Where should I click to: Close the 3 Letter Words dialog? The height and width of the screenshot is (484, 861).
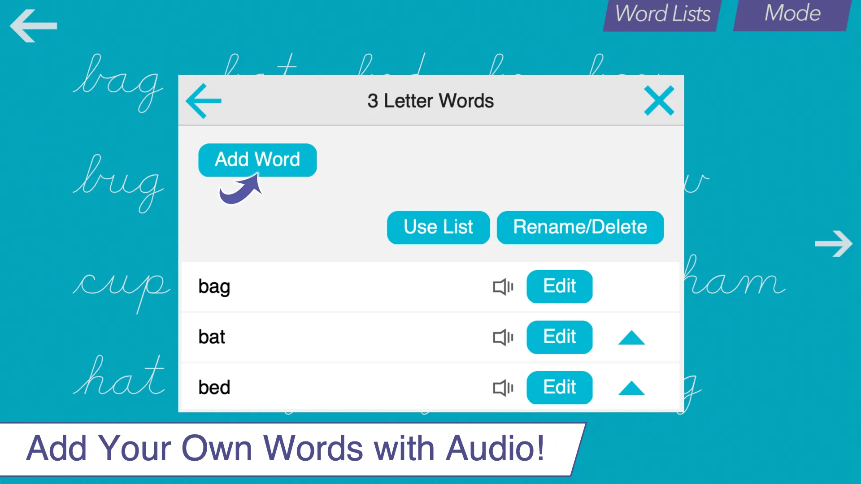tap(659, 100)
